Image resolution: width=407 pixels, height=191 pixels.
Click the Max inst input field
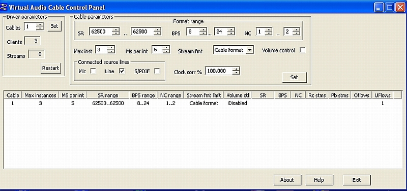[x=101, y=49]
